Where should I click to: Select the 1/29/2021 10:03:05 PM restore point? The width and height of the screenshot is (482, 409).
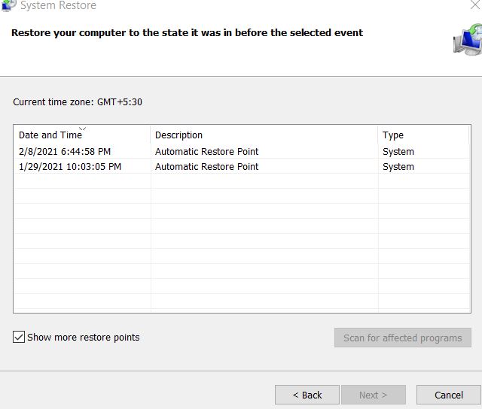click(242, 166)
